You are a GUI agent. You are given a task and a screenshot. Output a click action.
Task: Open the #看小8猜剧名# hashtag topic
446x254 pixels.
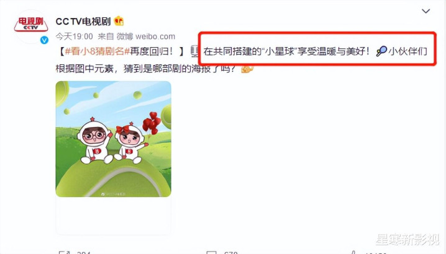[98, 51]
